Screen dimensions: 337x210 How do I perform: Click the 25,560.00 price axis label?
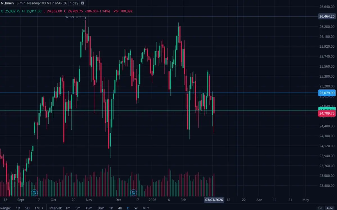point(327,66)
